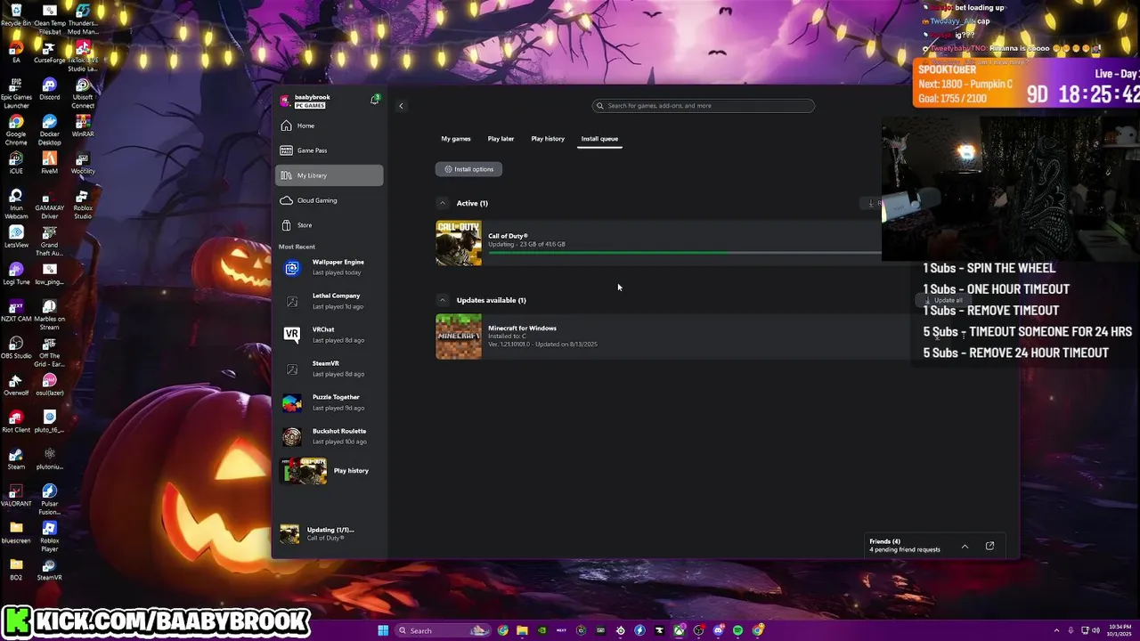Open Cloud Gaming in the sidebar
The width and height of the screenshot is (1140, 641).
(x=330, y=200)
